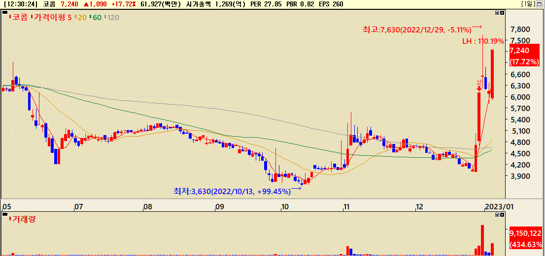
Task: Click the 6,600 price axis label
Action: coord(520,75)
